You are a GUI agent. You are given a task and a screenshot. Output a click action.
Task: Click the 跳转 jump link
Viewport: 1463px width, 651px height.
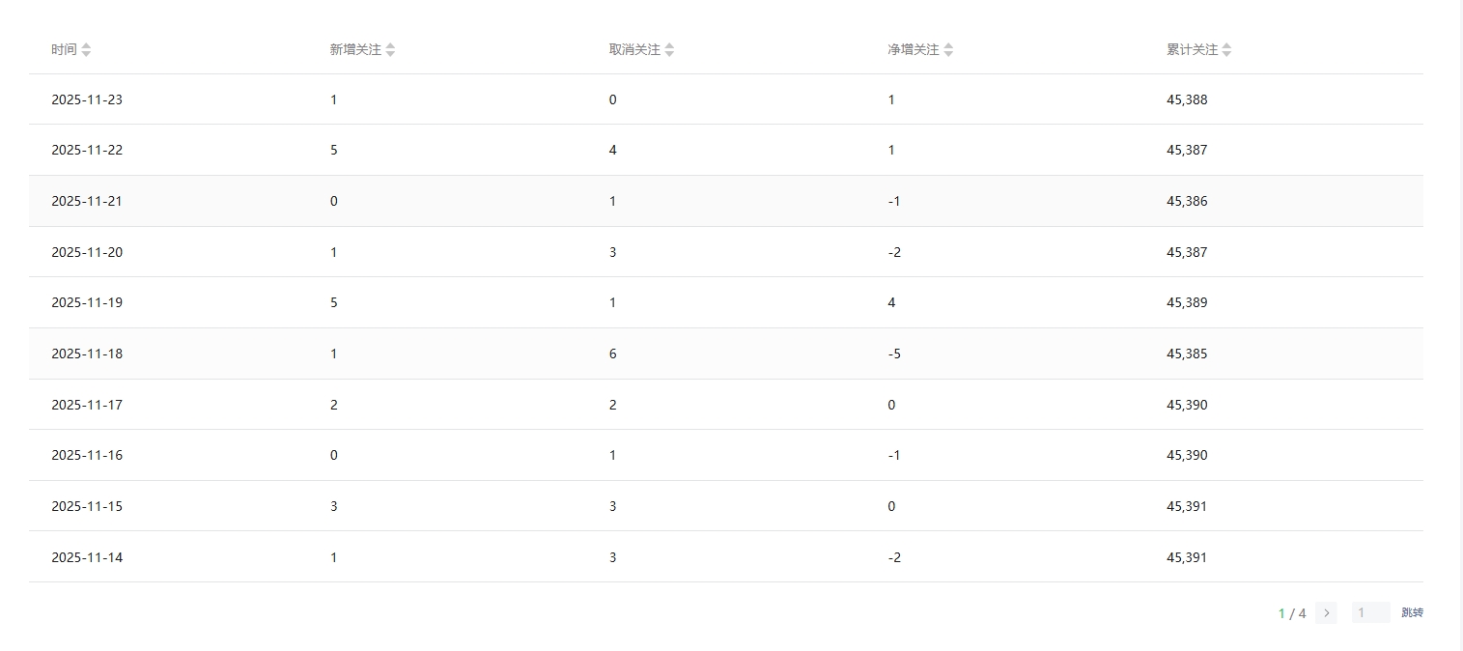coord(1412,612)
